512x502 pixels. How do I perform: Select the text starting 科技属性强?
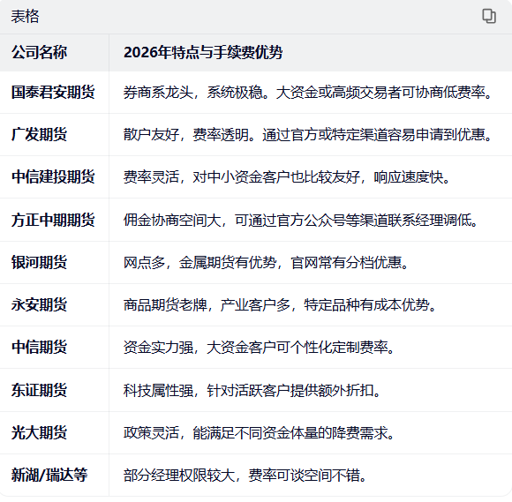(252, 390)
